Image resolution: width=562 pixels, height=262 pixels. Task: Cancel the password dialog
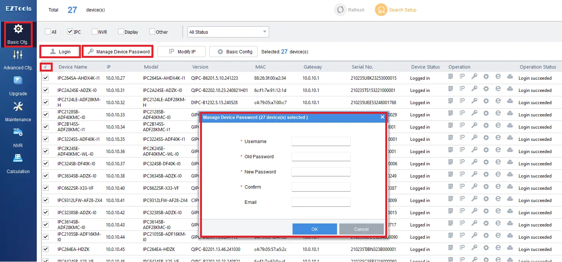361,229
